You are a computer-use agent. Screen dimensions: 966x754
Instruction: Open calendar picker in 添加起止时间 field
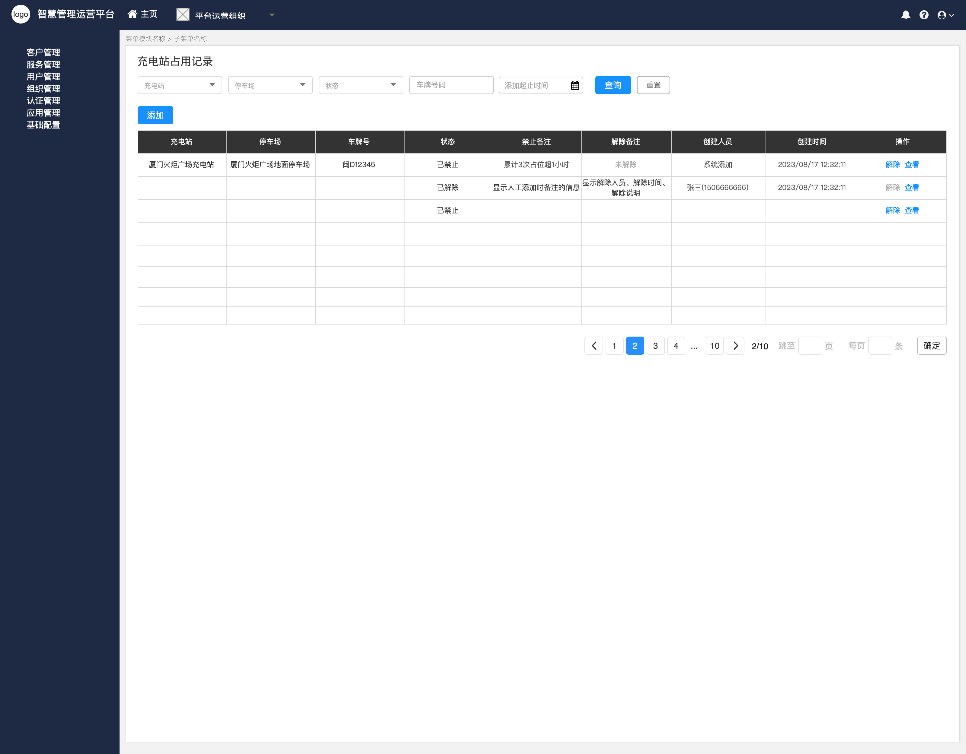point(575,85)
